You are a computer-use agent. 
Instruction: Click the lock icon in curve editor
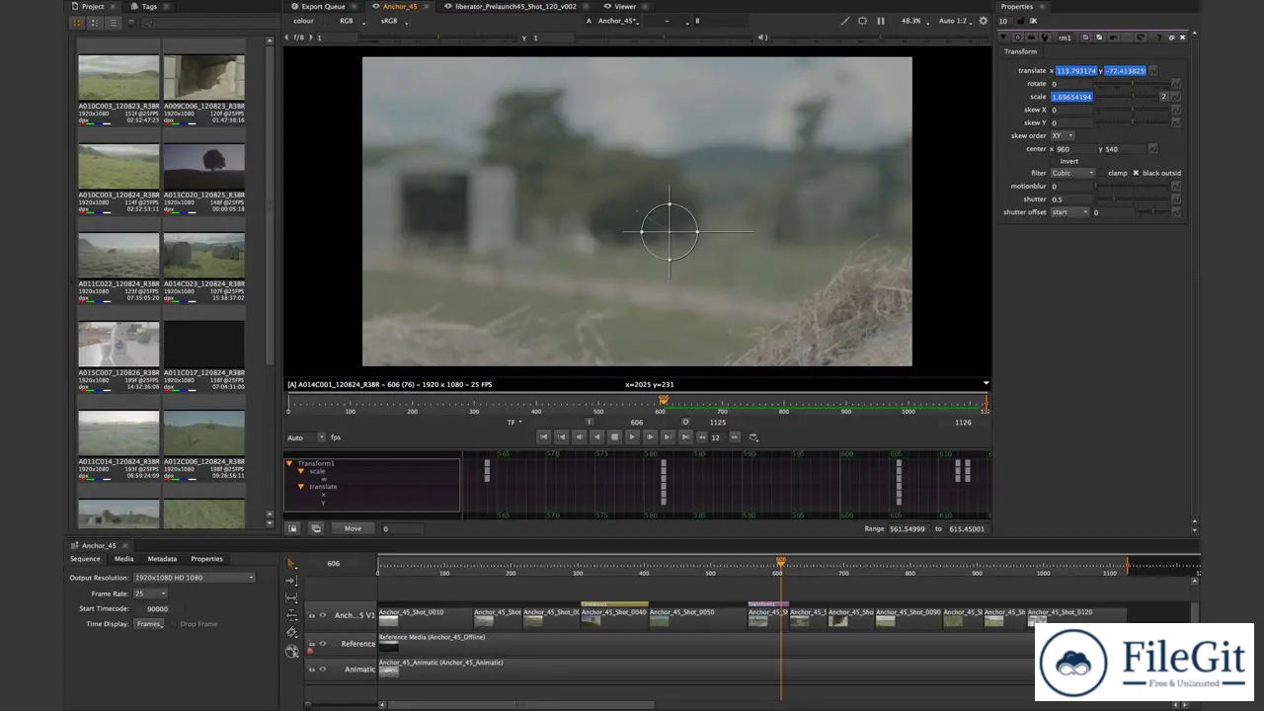pos(293,528)
